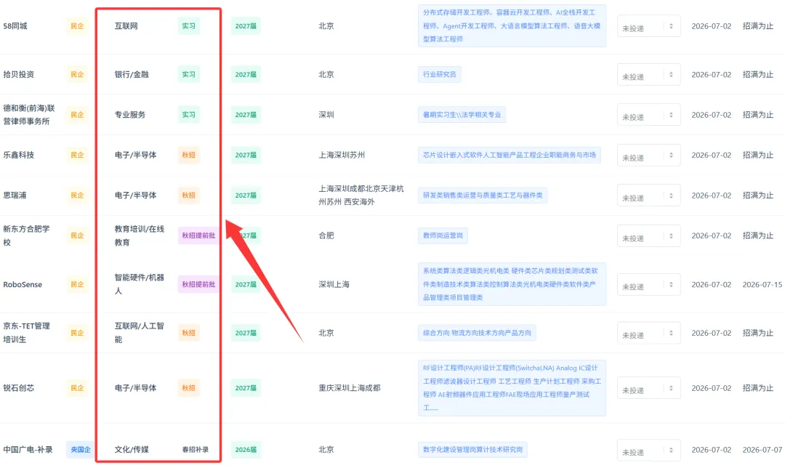Click the company name 京东-TET管理培训生
The image size is (785, 468).
(x=27, y=333)
